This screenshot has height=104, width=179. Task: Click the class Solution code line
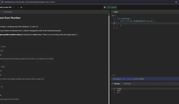(x=124, y=19)
